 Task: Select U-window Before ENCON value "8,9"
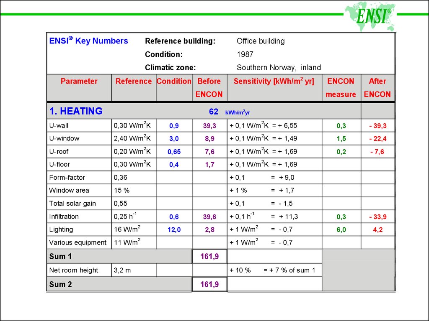pyautogui.click(x=209, y=139)
